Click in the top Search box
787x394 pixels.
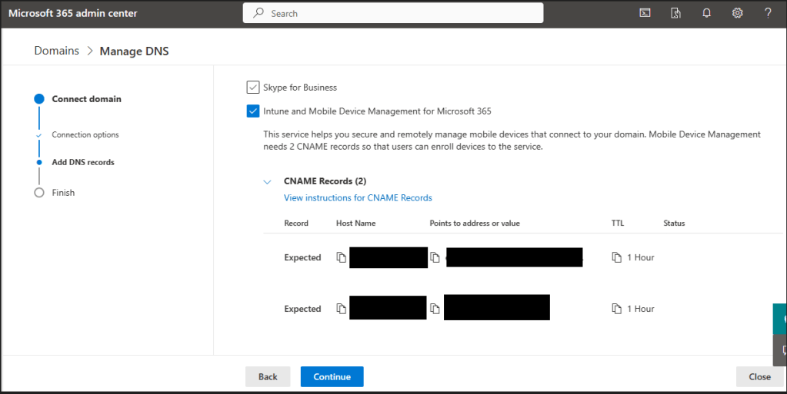coord(392,13)
